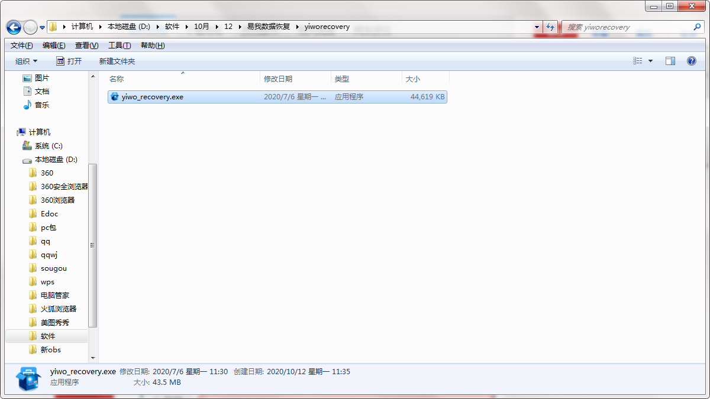
Task: Click the folder icon in the address bar
Action: pyautogui.click(x=53, y=27)
